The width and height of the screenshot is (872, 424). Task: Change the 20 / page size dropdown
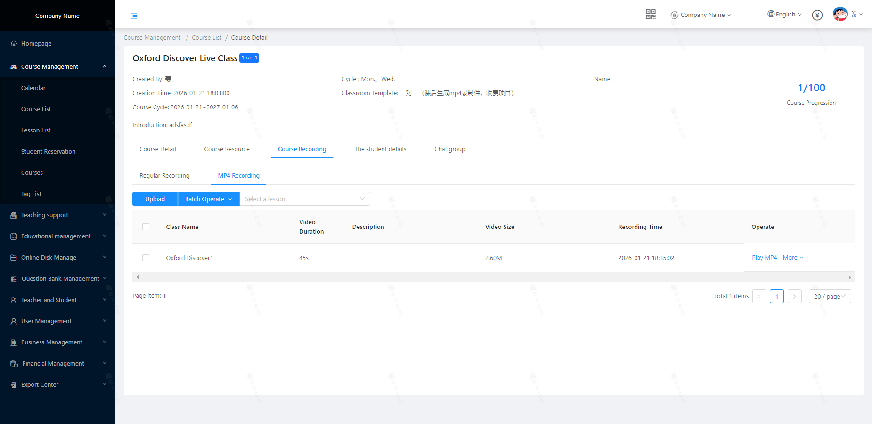[830, 296]
